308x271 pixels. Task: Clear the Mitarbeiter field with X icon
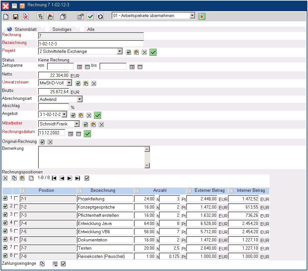(101, 124)
